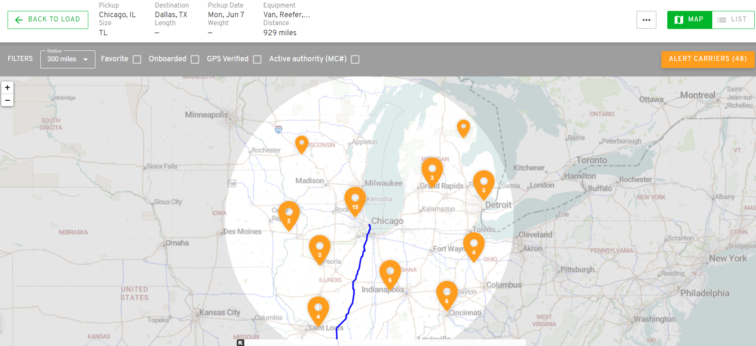Screen dimensions: 756x346
Task: Zoom in the map with plus button
Action: 7,87
